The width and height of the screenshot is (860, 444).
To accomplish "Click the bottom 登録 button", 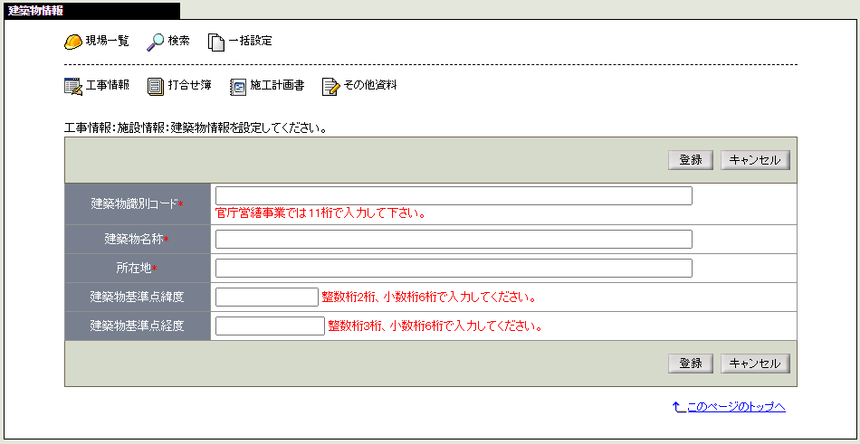I will coord(691,364).
